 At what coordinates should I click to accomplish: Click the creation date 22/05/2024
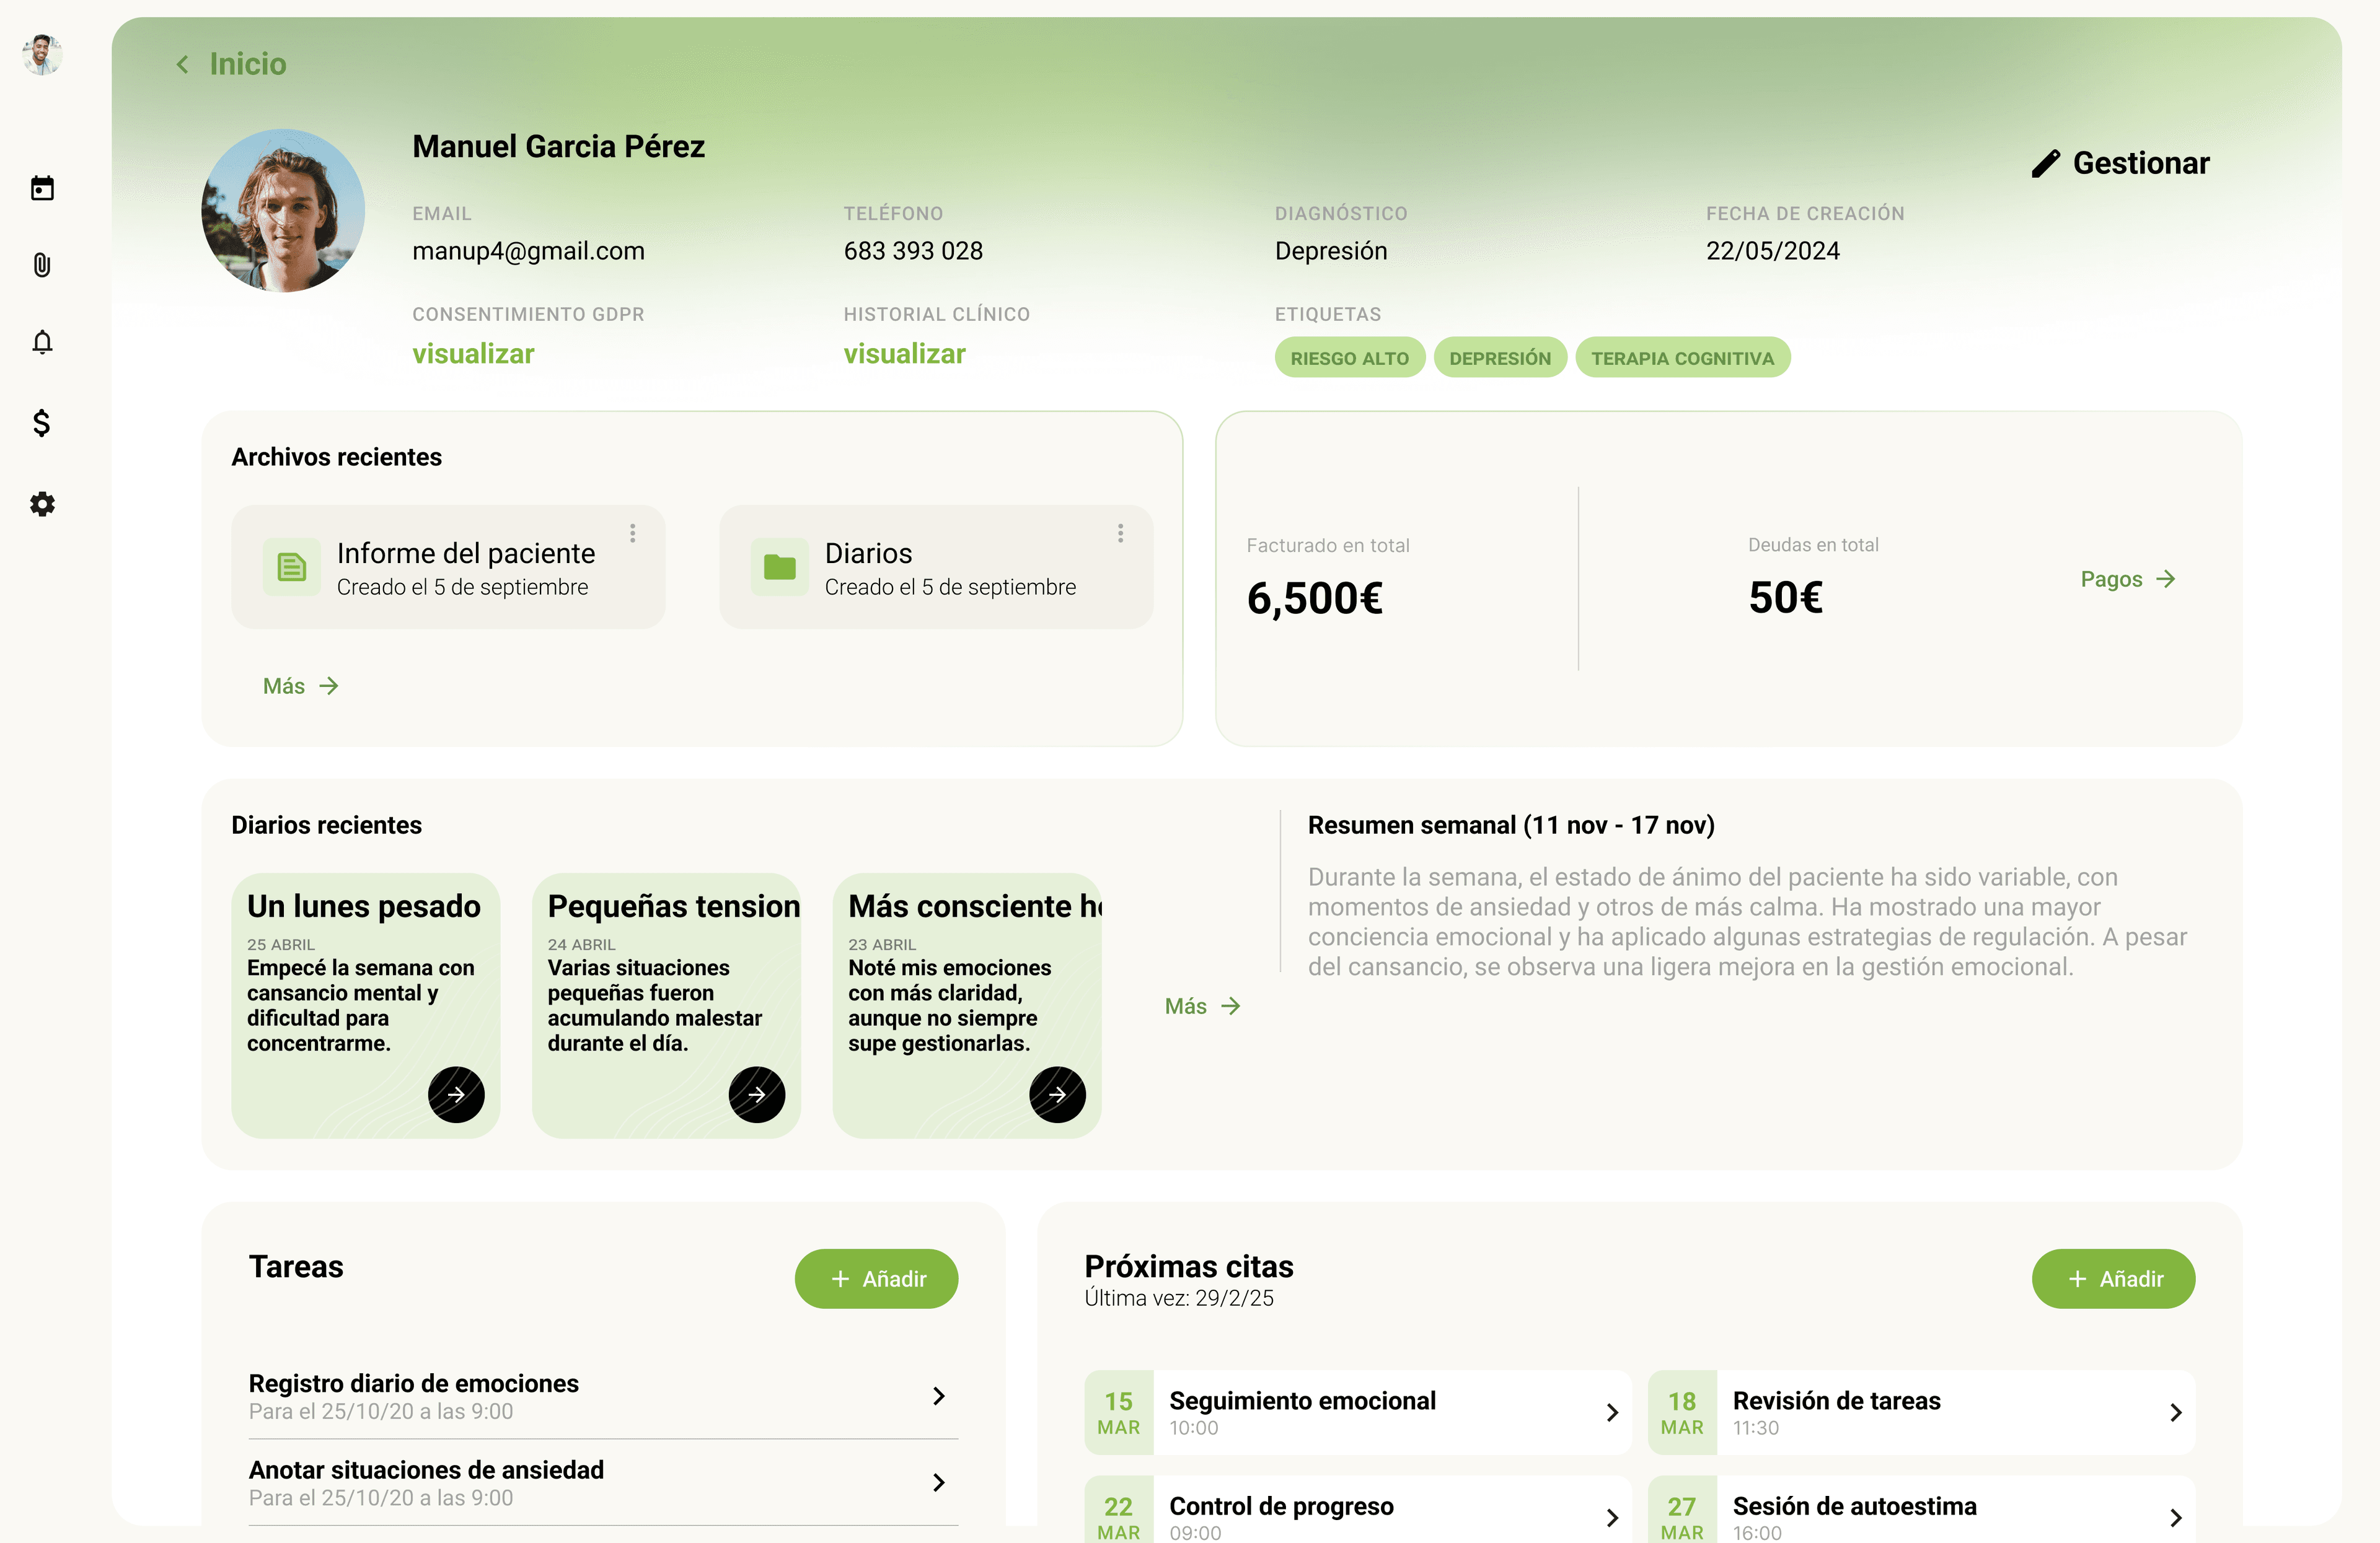click(x=1773, y=251)
